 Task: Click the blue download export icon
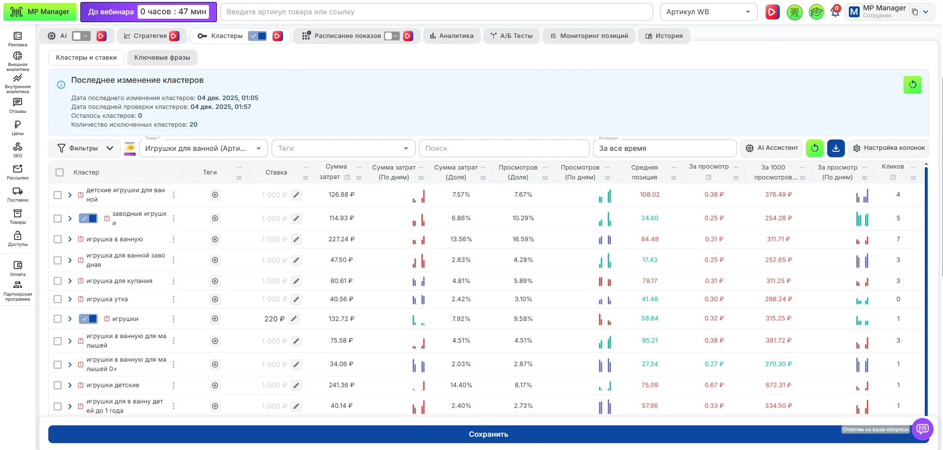click(836, 148)
